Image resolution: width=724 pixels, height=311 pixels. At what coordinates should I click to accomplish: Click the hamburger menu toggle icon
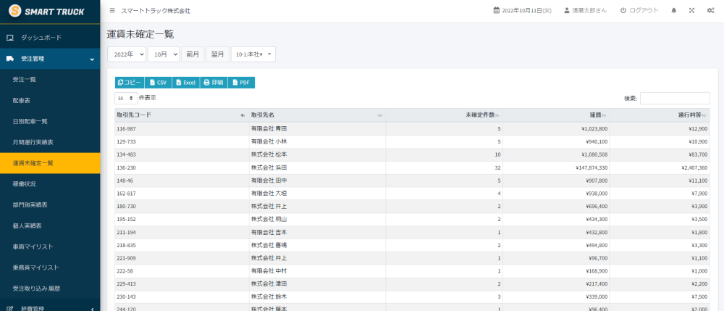(112, 11)
